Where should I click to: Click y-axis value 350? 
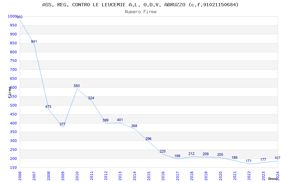(14, 132)
